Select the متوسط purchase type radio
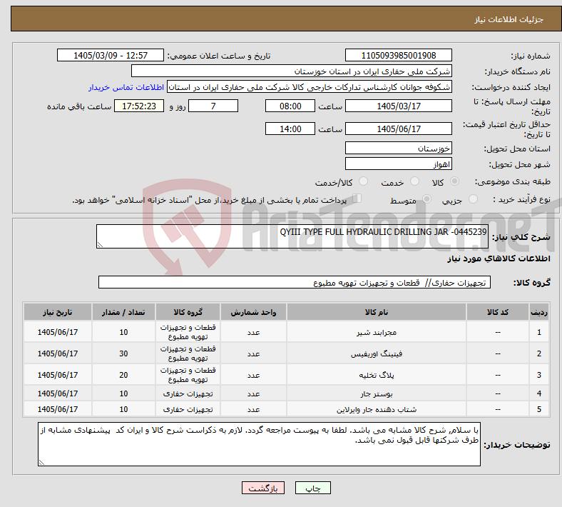The image size is (562, 507). pyautogui.click(x=427, y=199)
